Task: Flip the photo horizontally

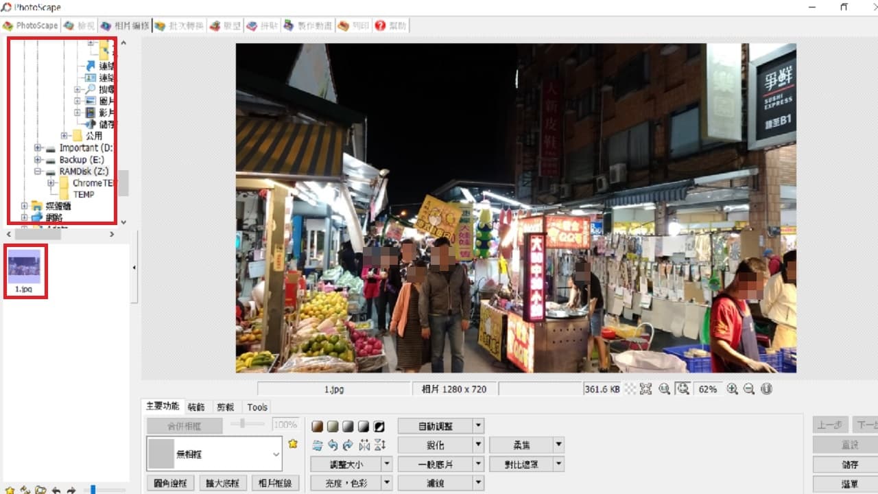Action: pos(364,444)
